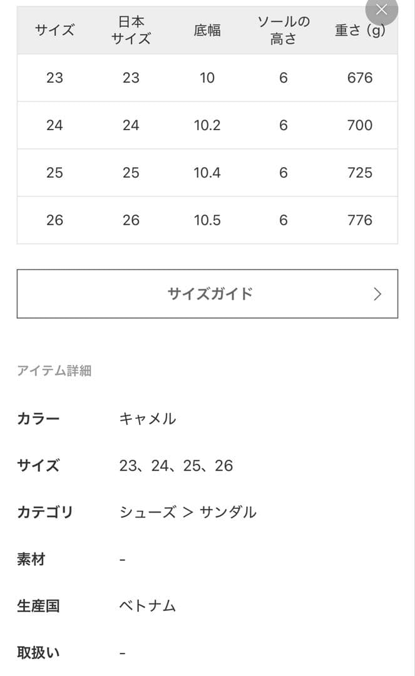The image size is (415, 676).
Task: Select the 底幅 column header
Action: point(207,30)
